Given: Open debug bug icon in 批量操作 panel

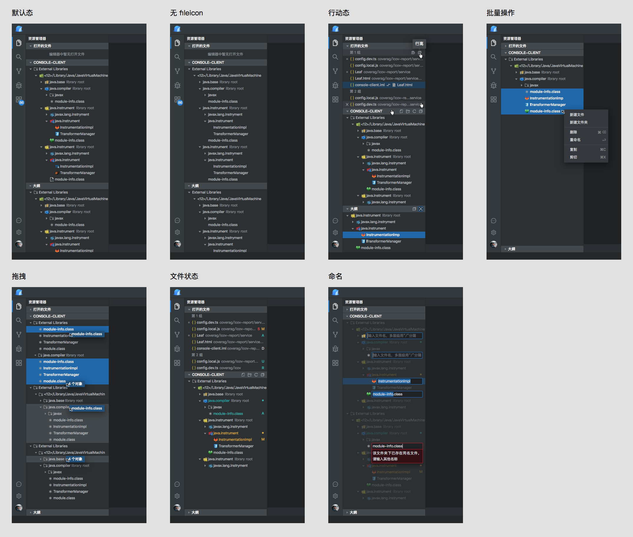Looking at the screenshot, I should tap(493, 85).
